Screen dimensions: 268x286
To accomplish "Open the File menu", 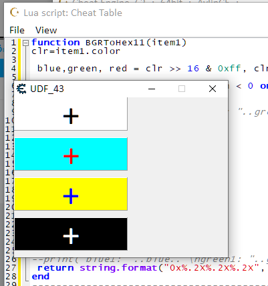I will (x=17, y=30).
